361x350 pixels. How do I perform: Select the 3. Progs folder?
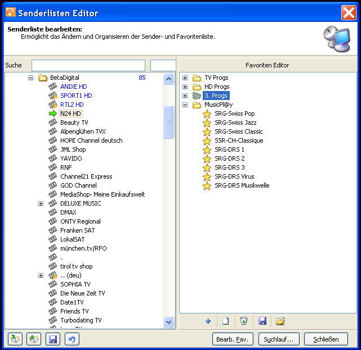click(216, 96)
